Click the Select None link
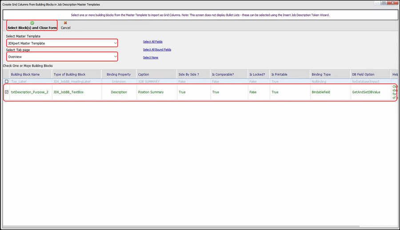Screen dimensions: 400x230 150,57
